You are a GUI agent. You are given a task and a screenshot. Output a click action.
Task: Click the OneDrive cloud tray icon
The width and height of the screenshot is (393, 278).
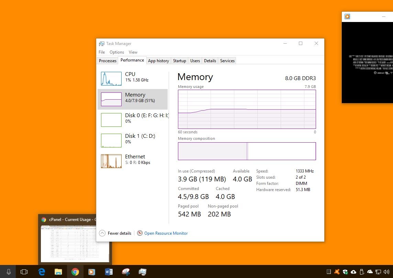point(370,272)
